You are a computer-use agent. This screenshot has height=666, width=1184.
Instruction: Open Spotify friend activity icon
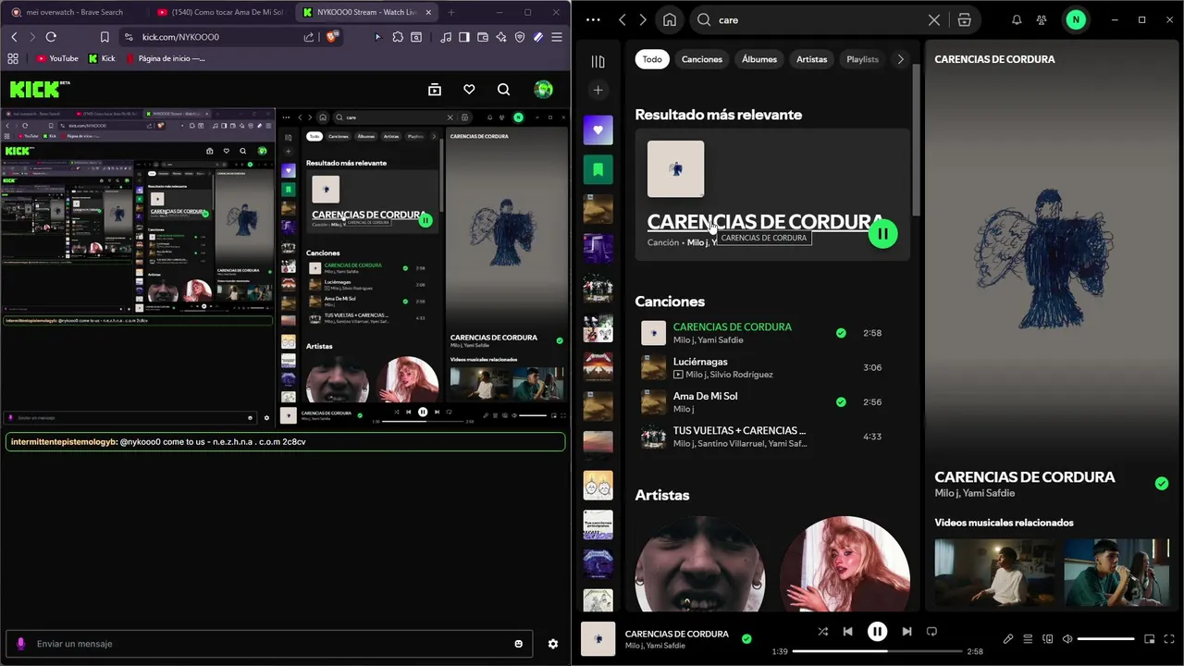(x=1042, y=19)
